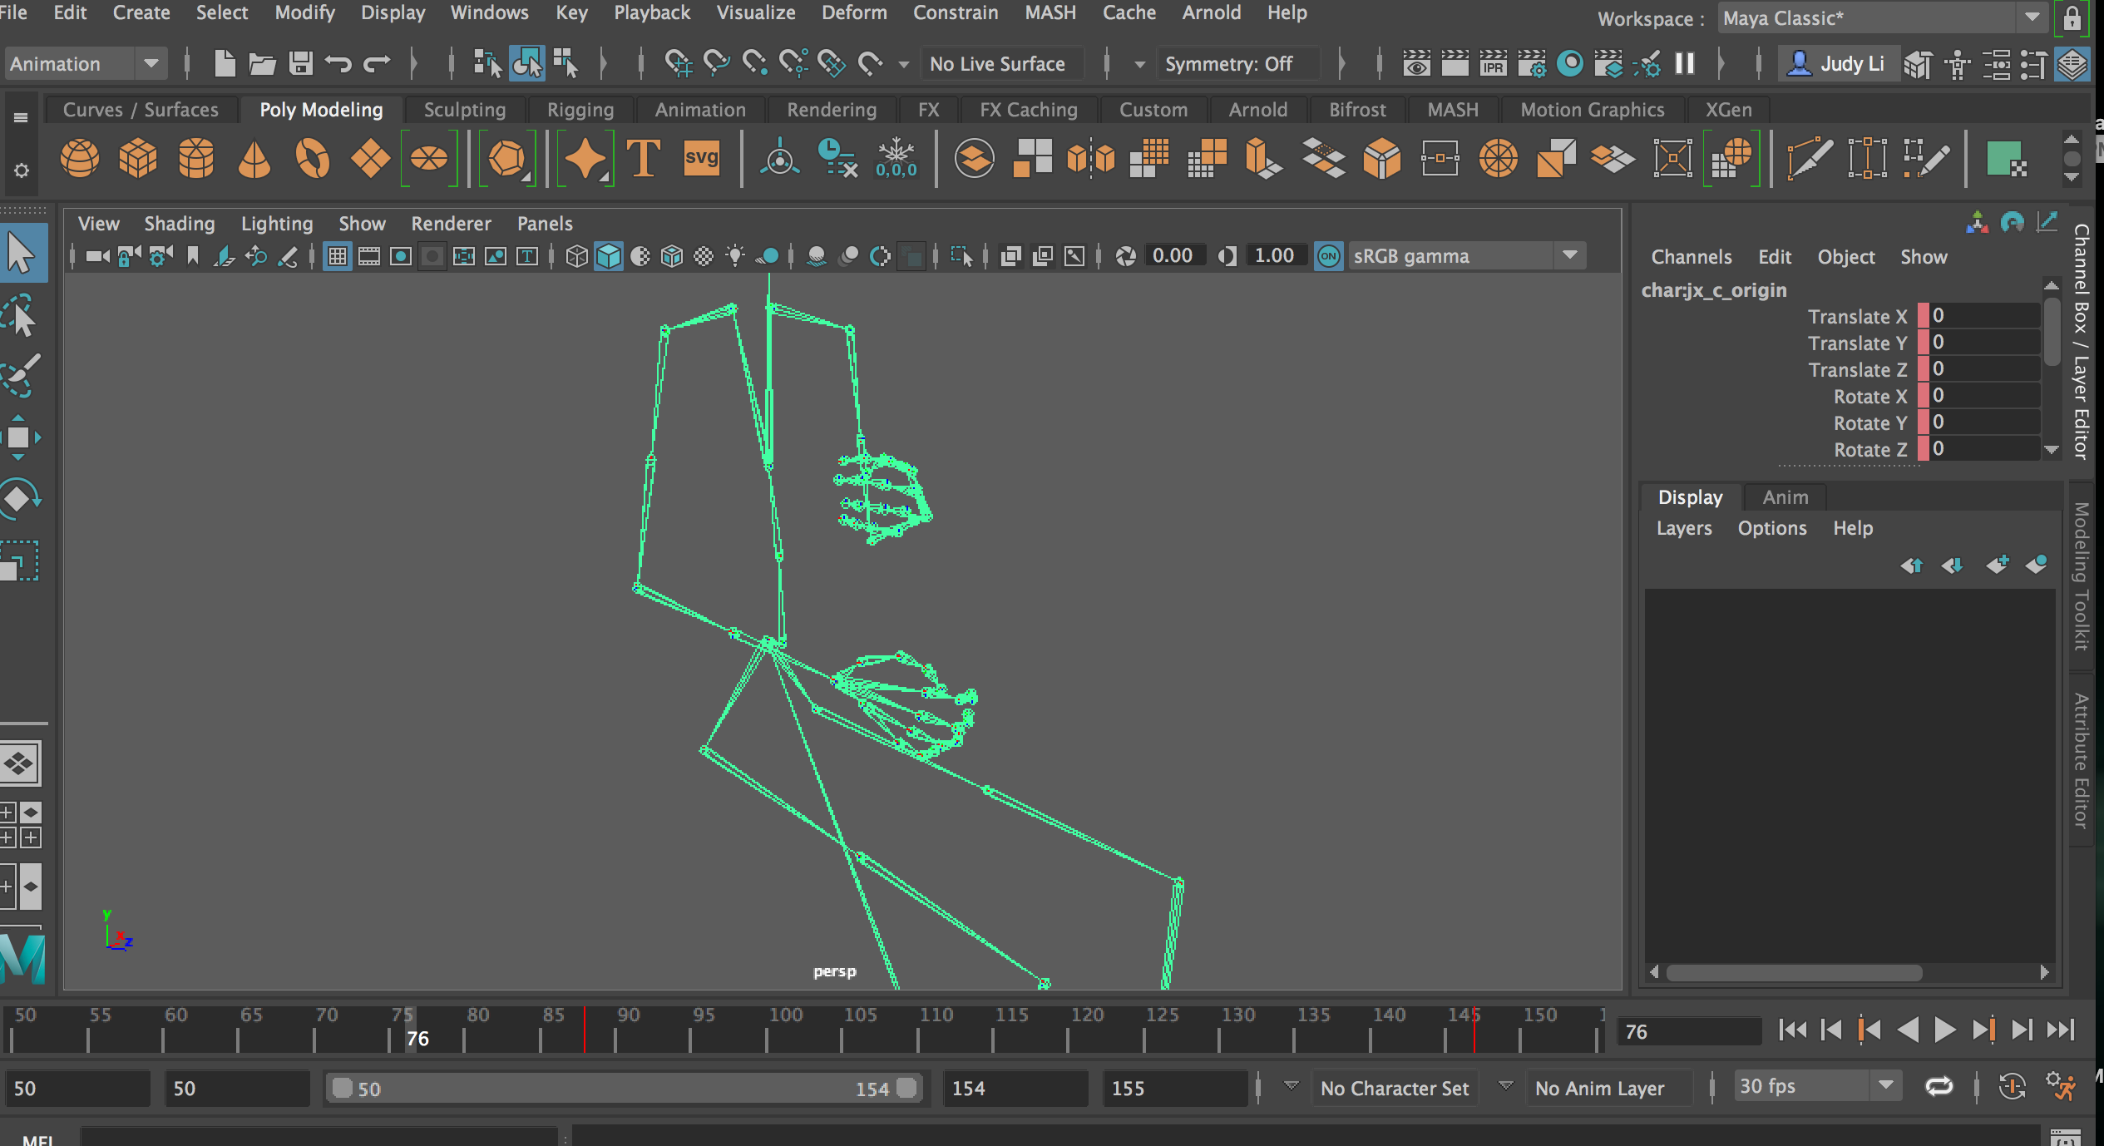Image resolution: width=2104 pixels, height=1146 pixels.
Task: Toggle the viewport grid display
Action: coord(337,256)
